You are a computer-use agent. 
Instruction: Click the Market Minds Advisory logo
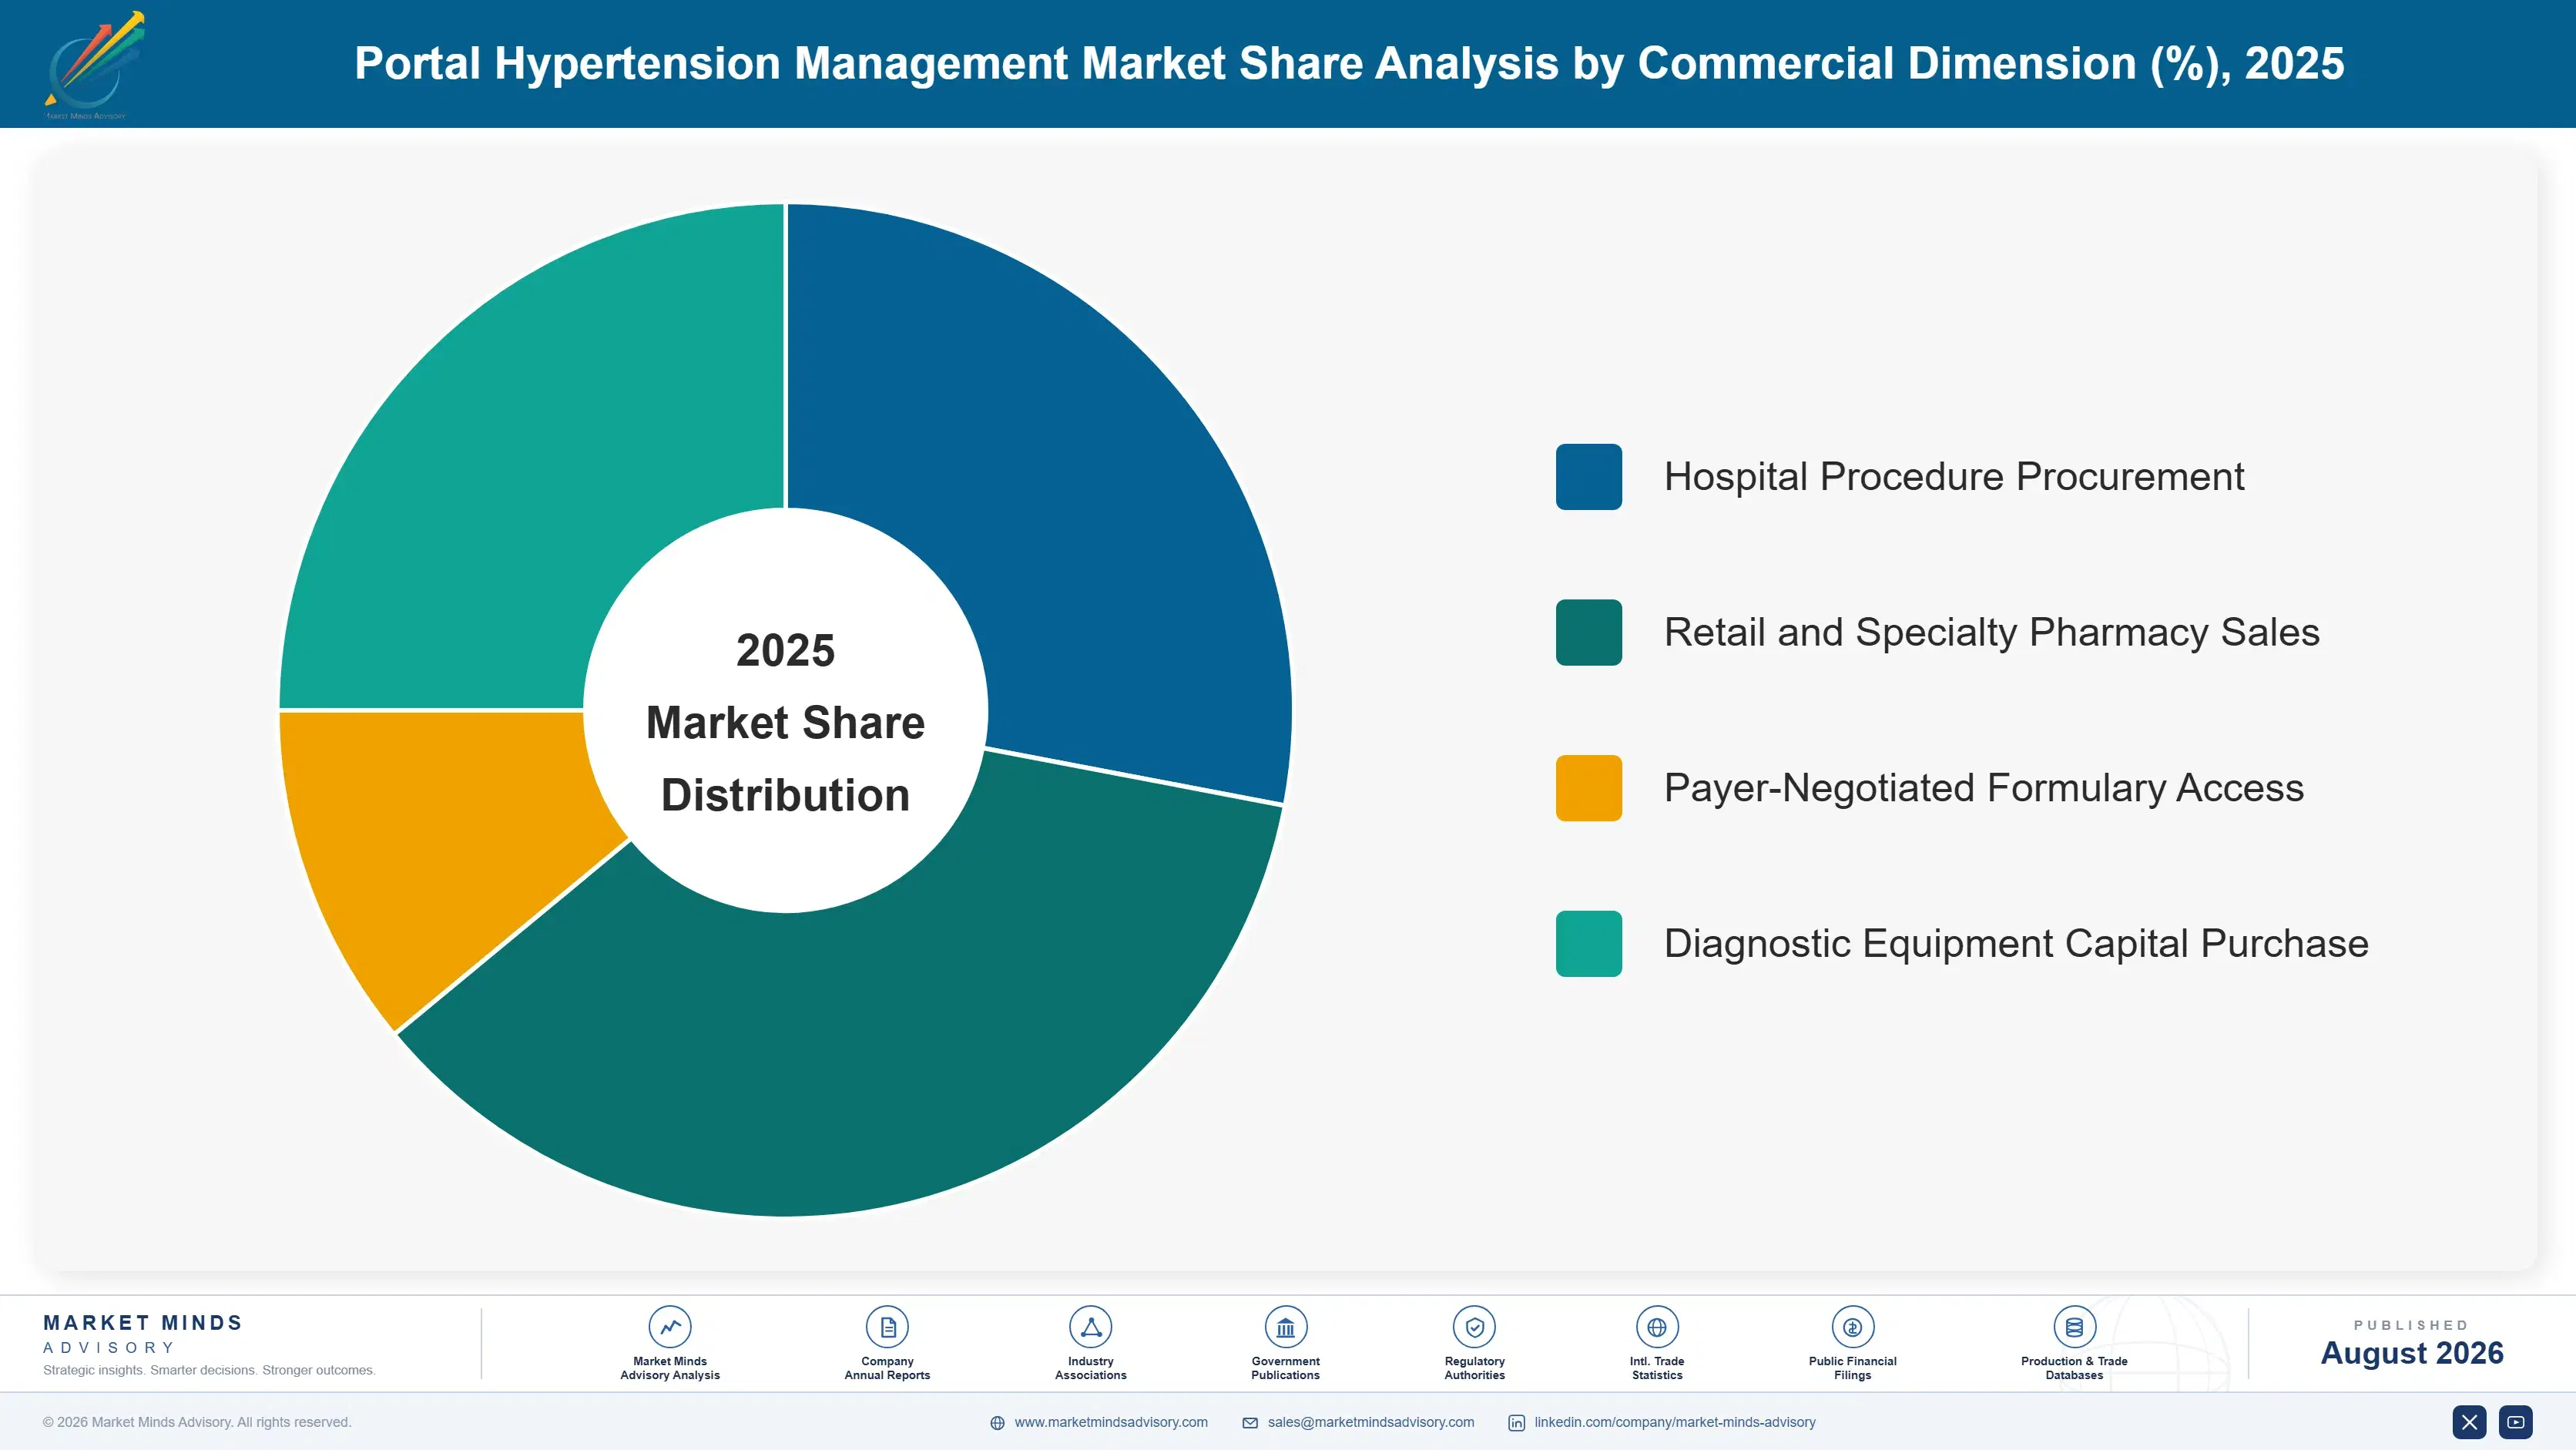coord(94,65)
